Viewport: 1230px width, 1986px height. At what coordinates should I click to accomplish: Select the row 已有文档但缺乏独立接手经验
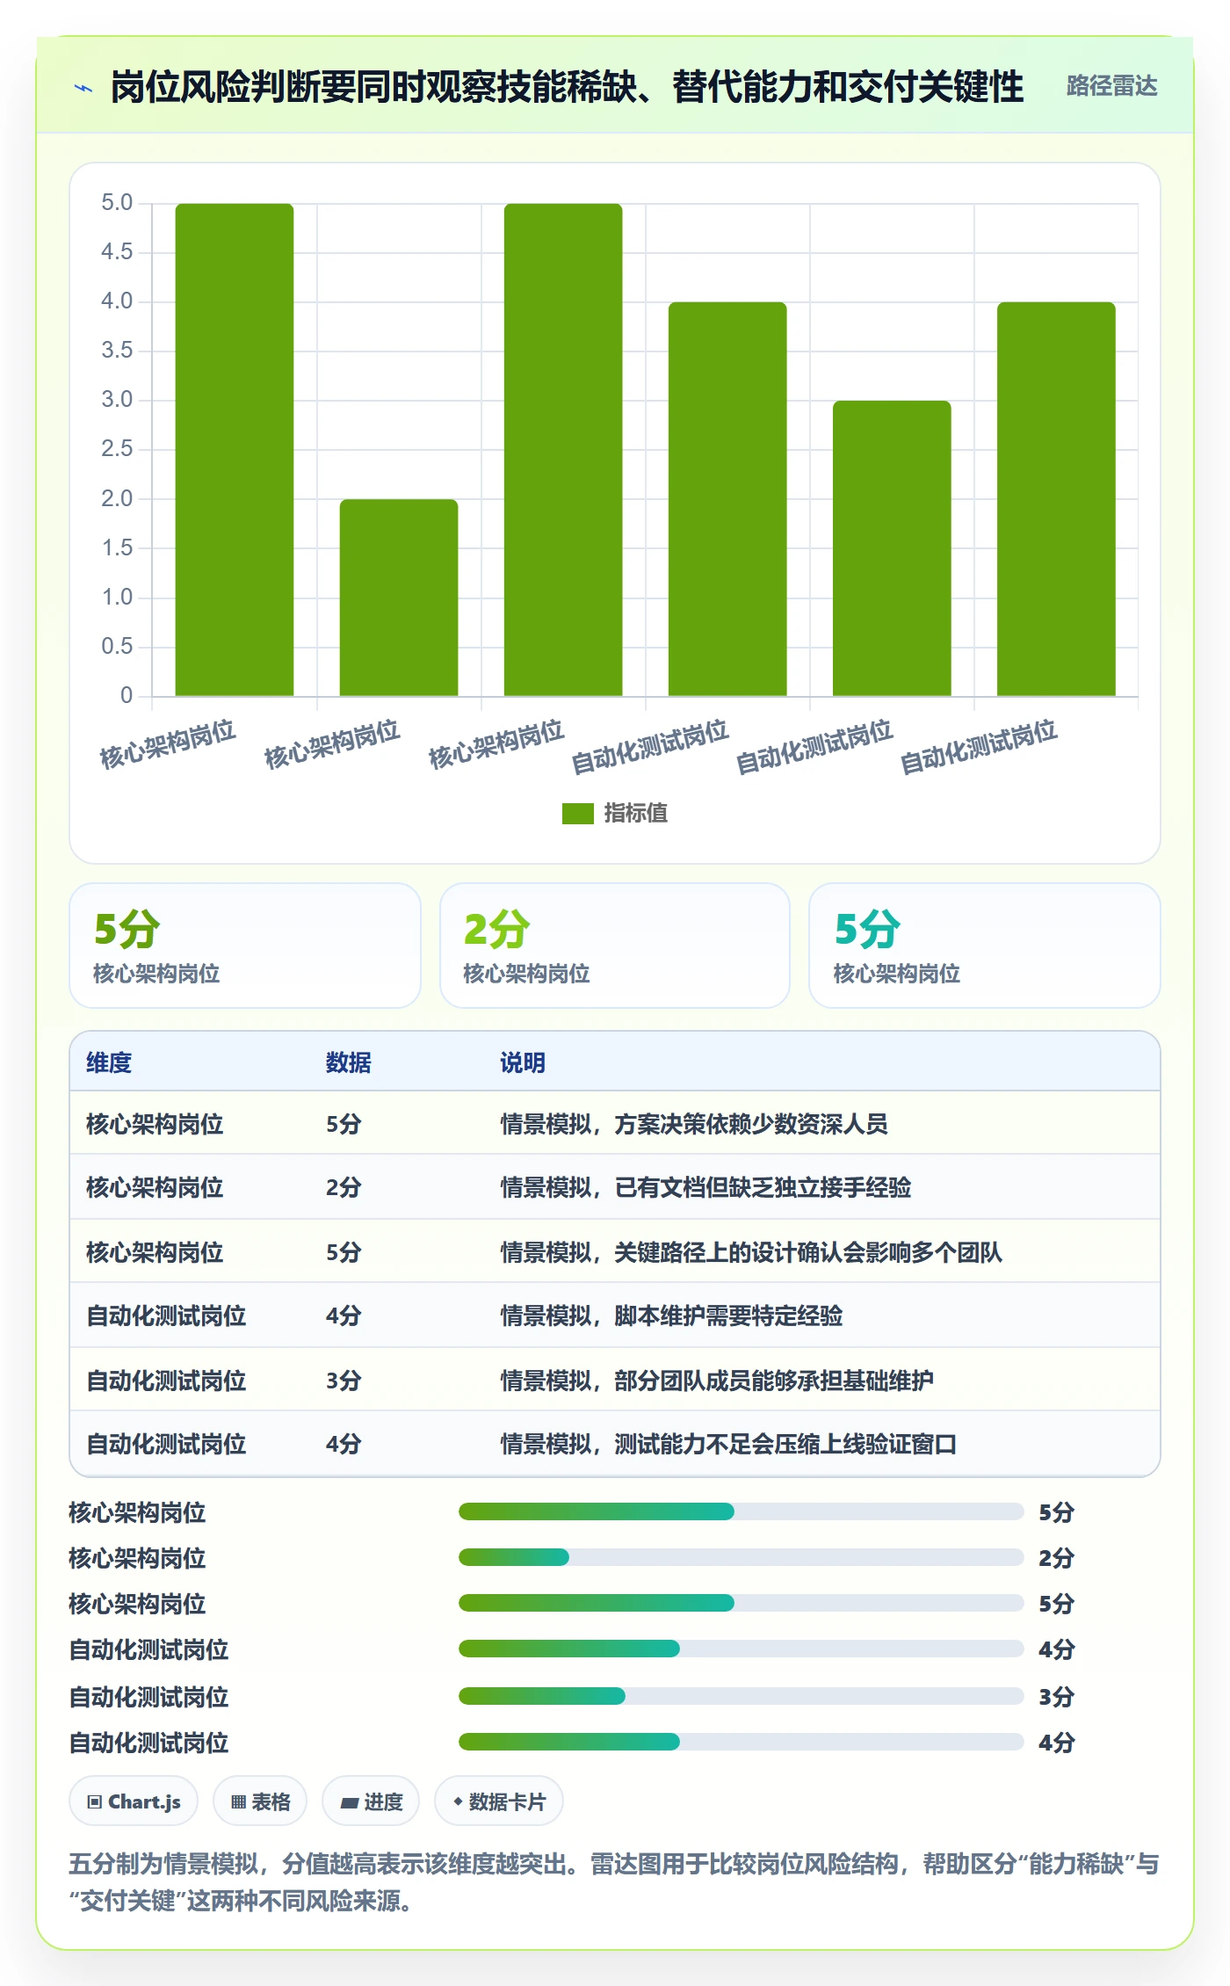(615, 1187)
